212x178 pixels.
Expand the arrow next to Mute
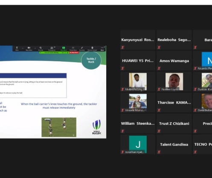23,48
